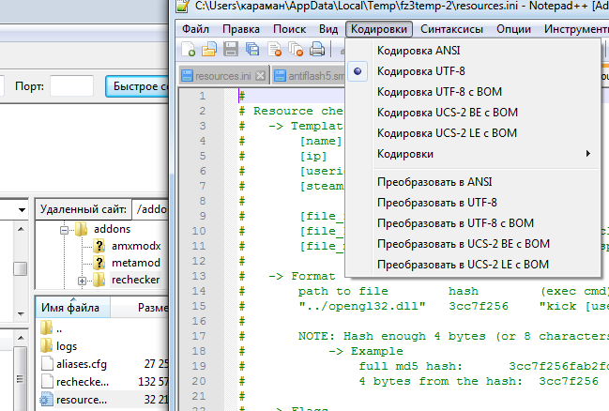The width and height of the screenshot is (609, 411).
Task: Open the Опции menu
Action: (x=513, y=29)
